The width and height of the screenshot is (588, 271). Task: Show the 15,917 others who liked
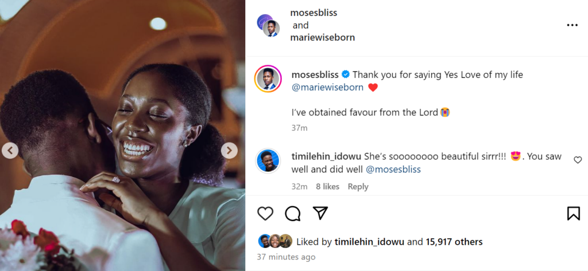[x=454, y=242]
